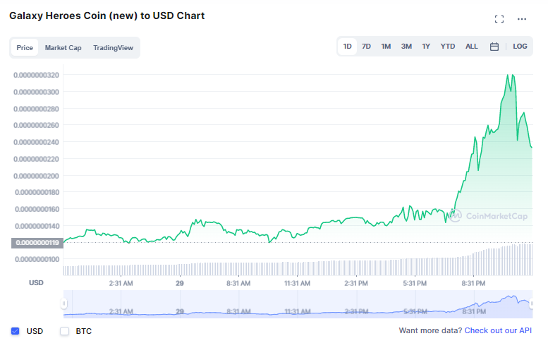Open the calendar date range picker

[x=494, y=47]
